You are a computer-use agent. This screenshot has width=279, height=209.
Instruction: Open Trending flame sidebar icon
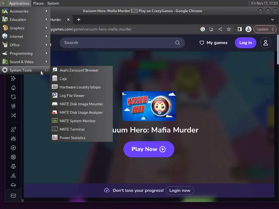click(x=13, y=88)
